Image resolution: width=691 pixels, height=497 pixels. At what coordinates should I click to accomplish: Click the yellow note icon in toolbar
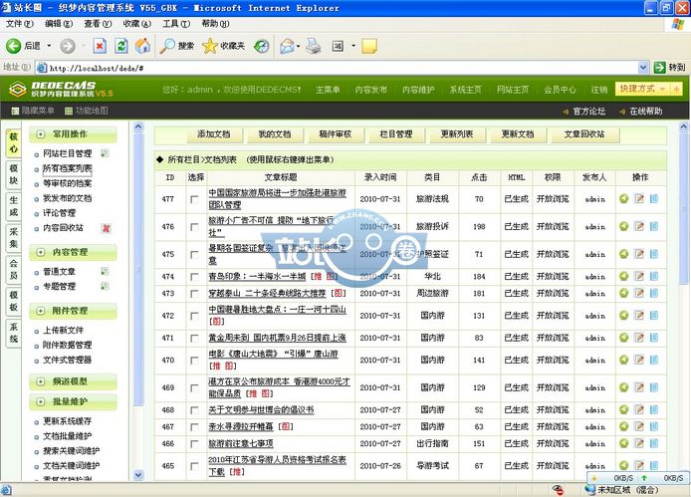tap(368, 46)
